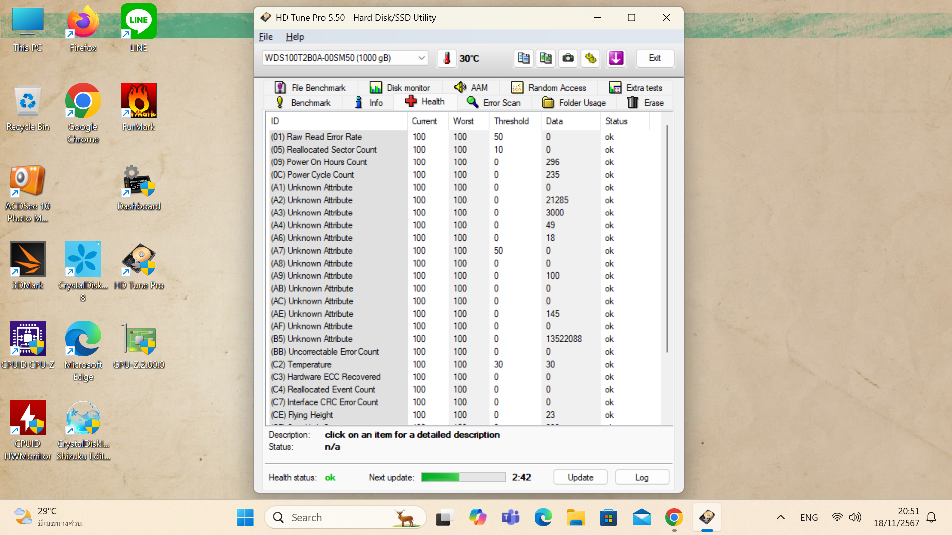Switch to AAM tab
The width and height of the screenshot is (952, 535).
click(471, 87)
